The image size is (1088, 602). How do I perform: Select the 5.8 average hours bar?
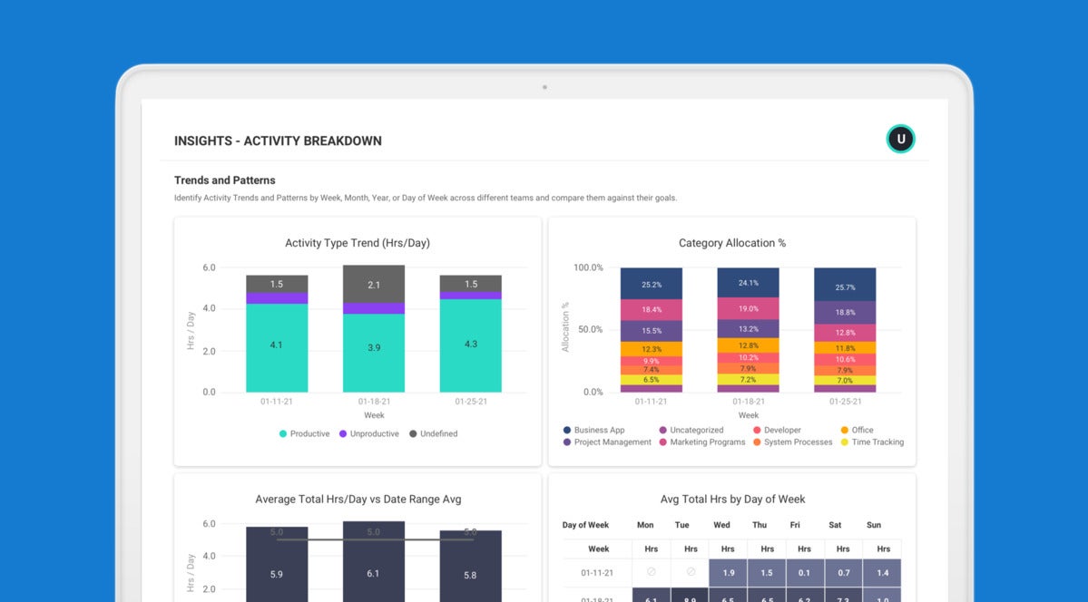470,566
